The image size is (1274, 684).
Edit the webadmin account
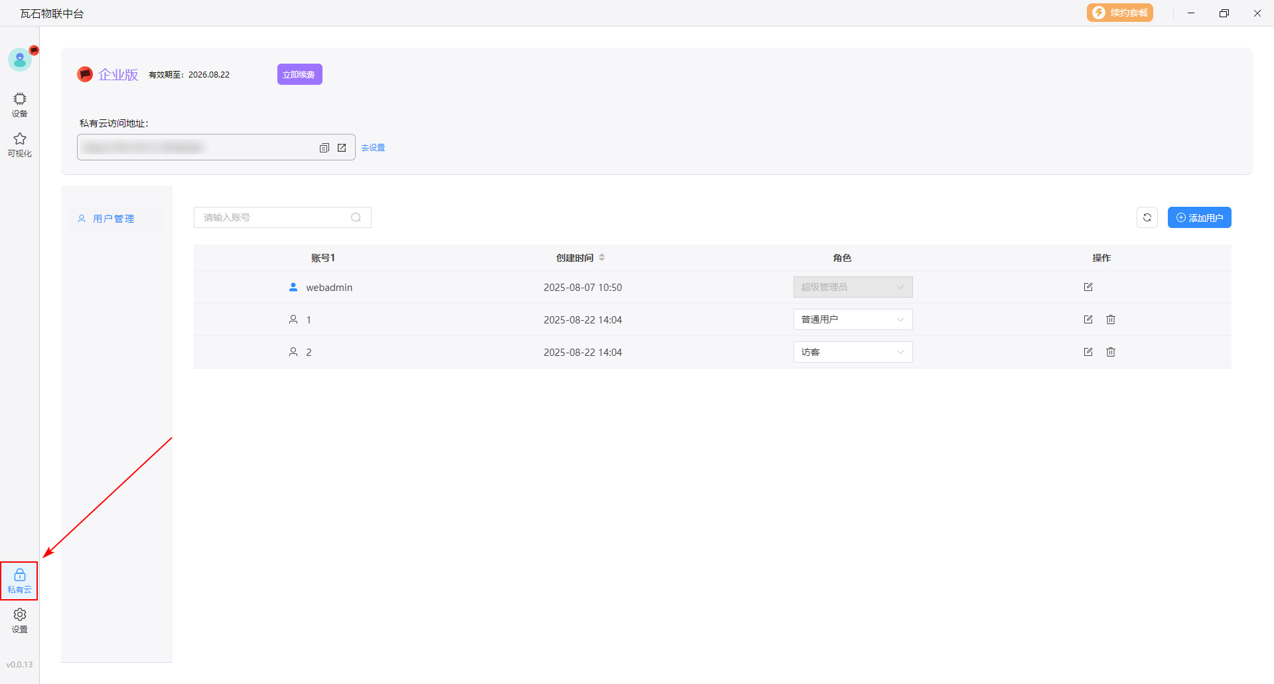point(1088,287)
